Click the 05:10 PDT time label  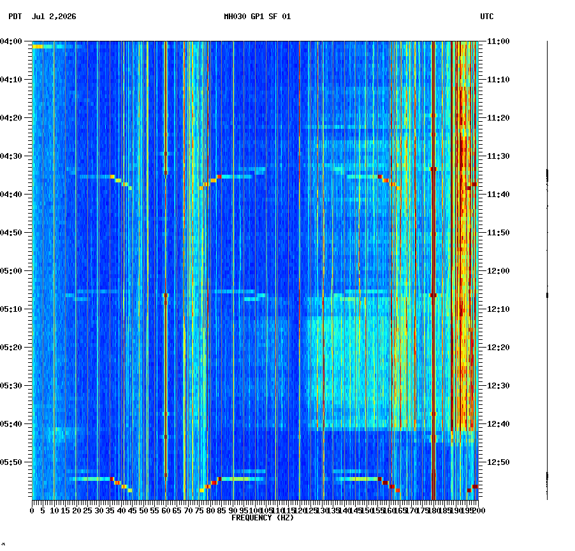pyautogui.click(x=11, y=309)
